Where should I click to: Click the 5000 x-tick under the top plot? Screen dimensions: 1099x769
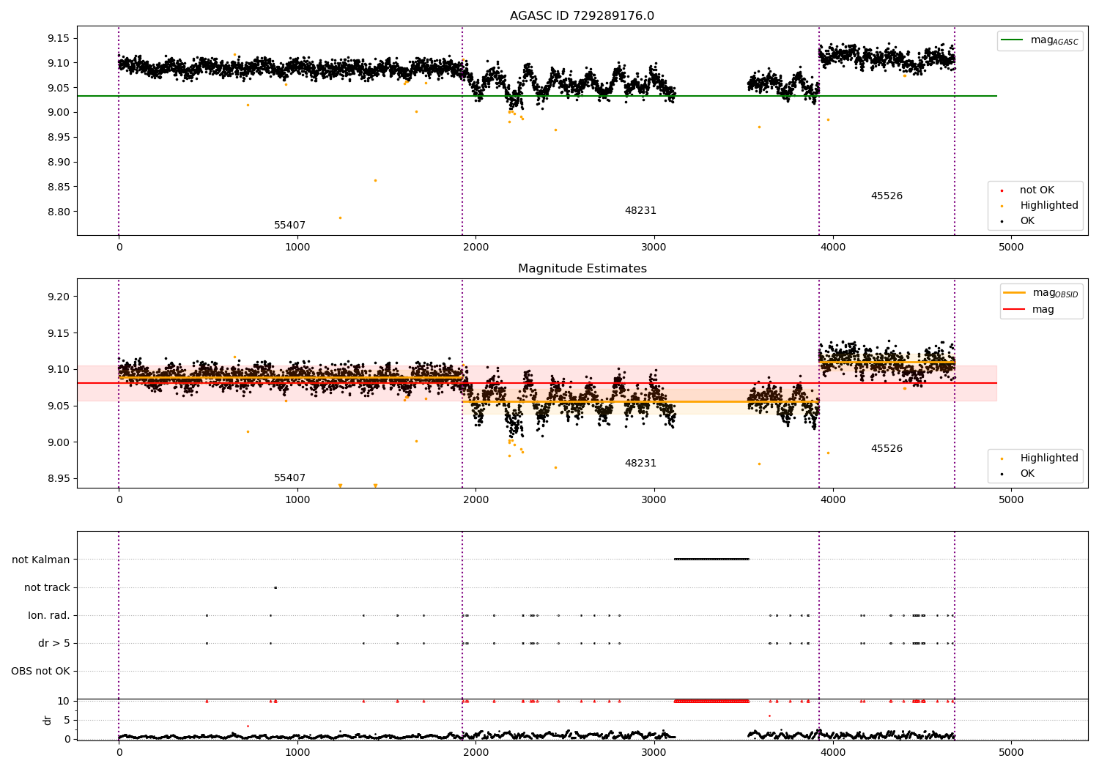(x=1011, y=248)
